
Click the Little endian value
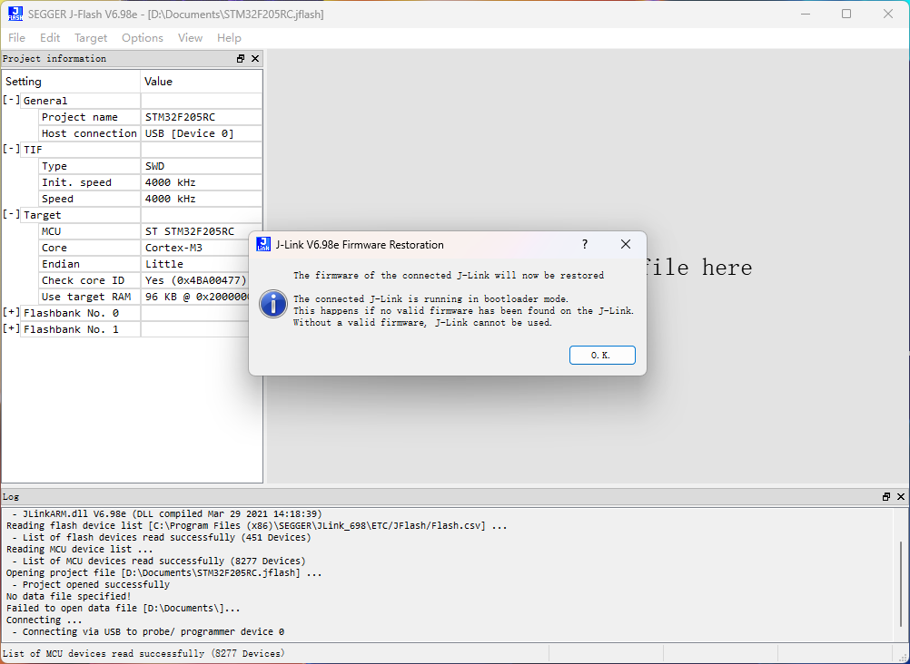coord(164,264)
